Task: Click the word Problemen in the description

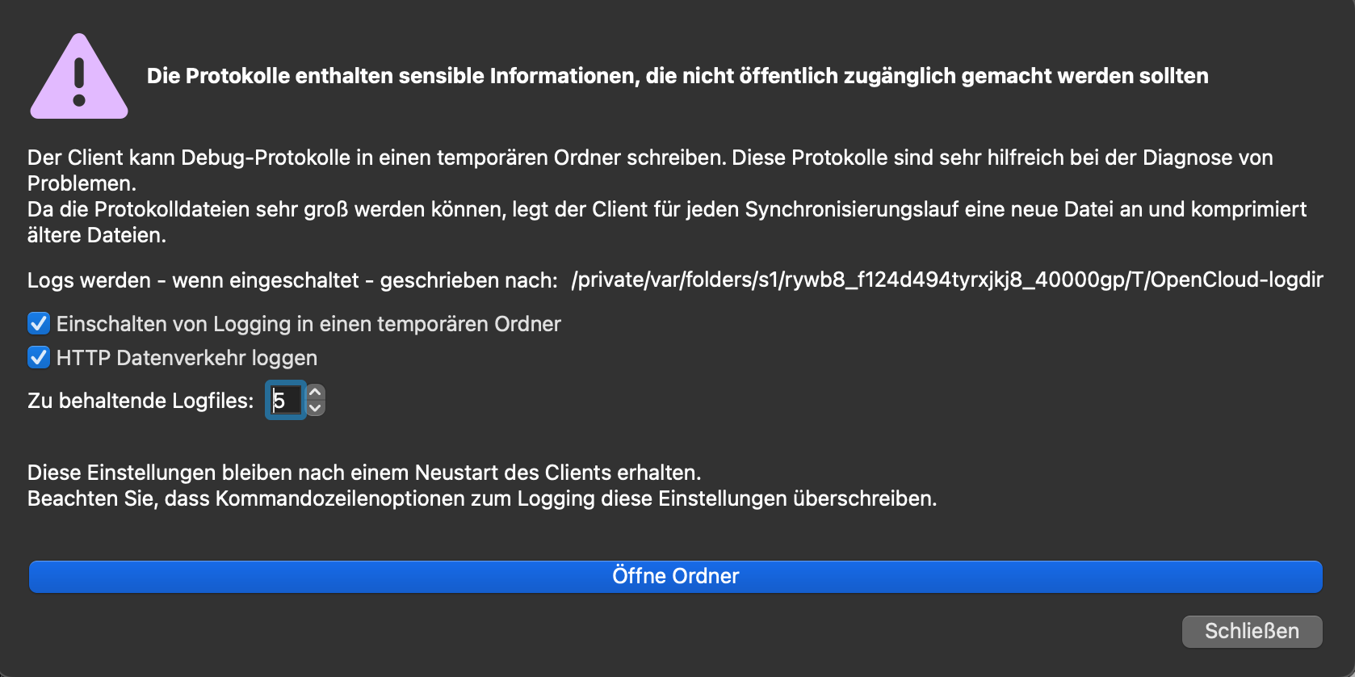Action: click(x=82, y=183)
